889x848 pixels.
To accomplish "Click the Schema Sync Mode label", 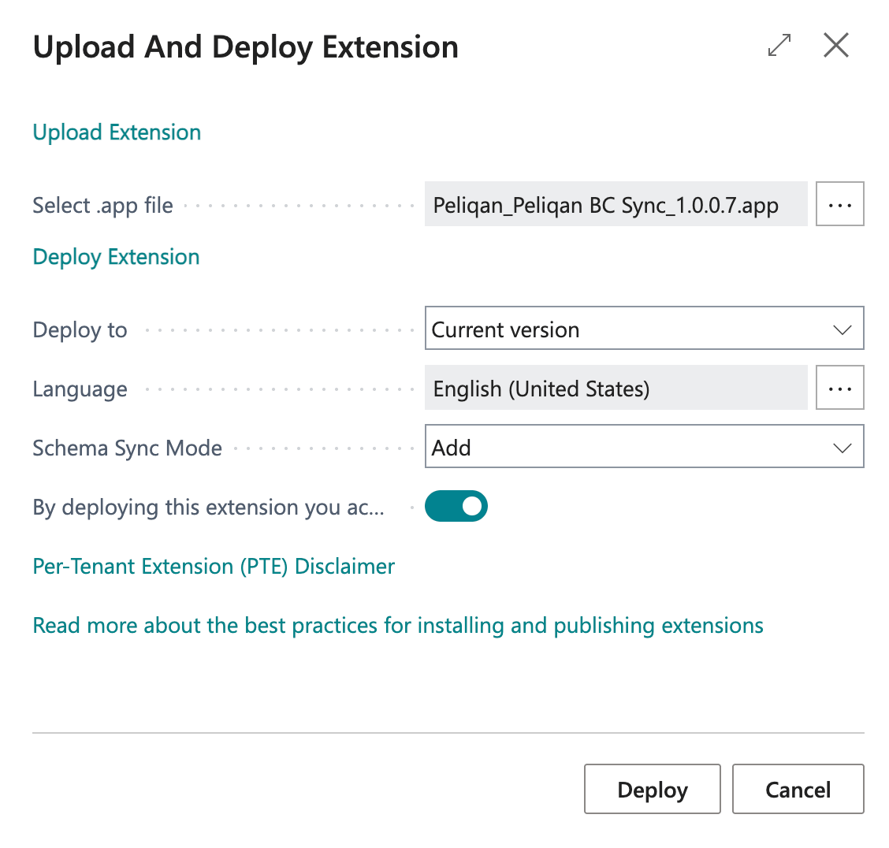I will pyautogui.click(x=127, y=448).
